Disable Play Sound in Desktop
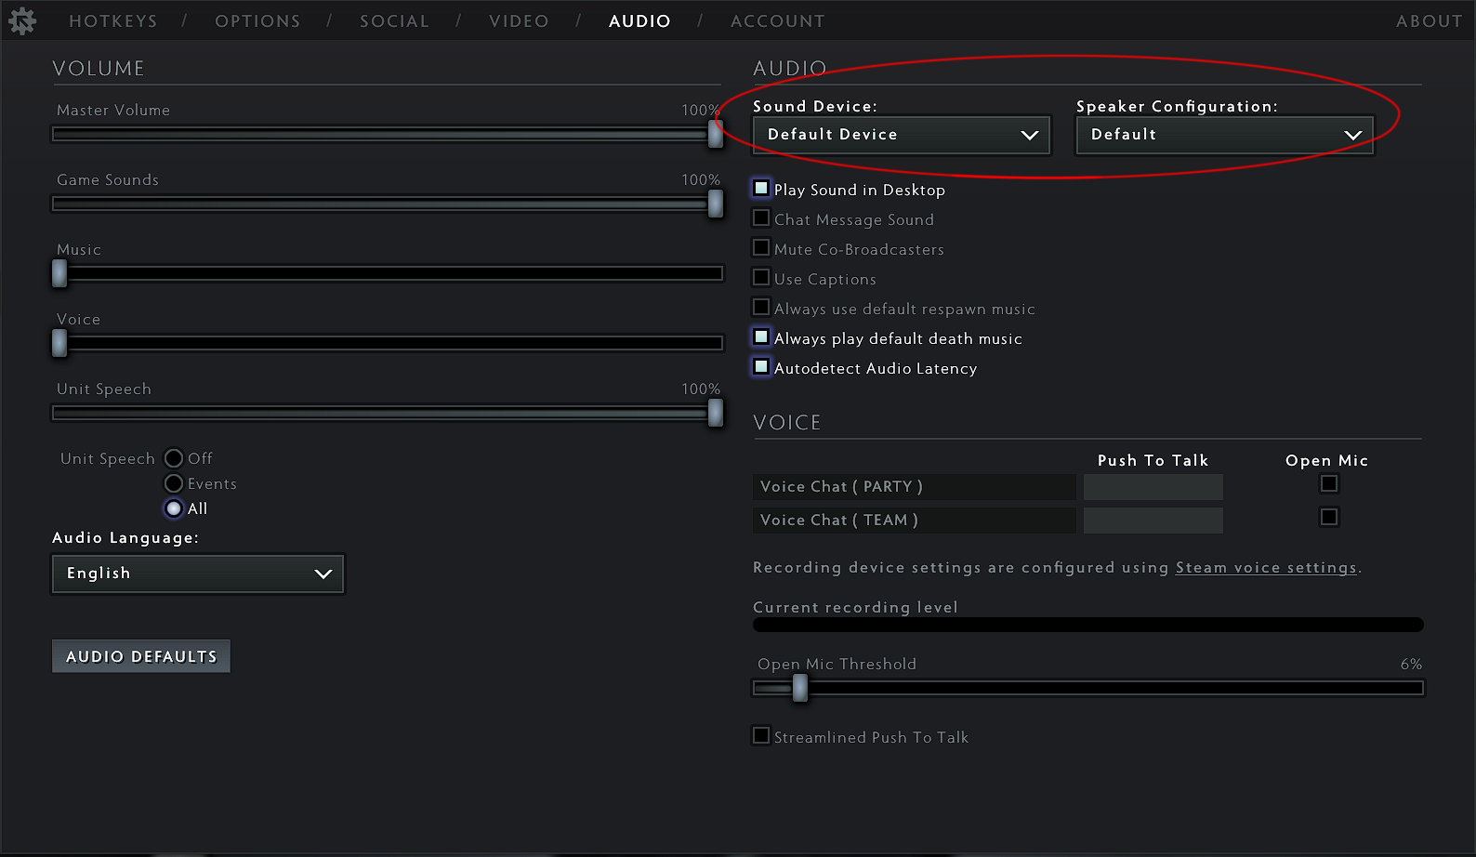Screen dimensions: 1476x857 pyautogui.click(x=761, y=189)
